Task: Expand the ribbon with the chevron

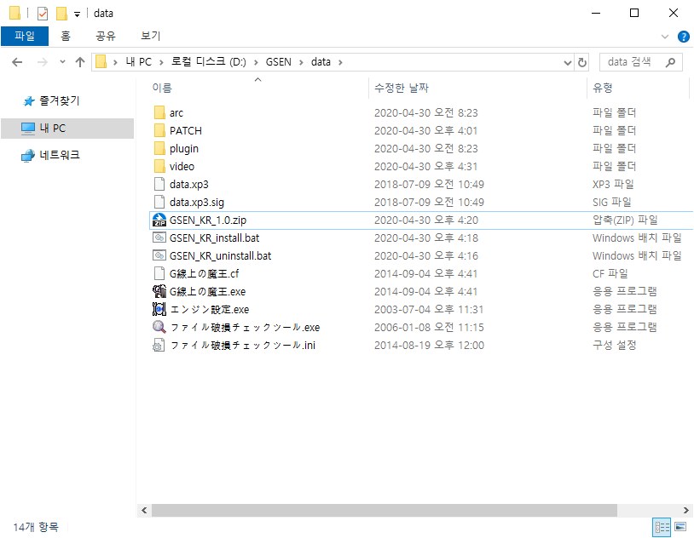Action: [x=665, y=37]
